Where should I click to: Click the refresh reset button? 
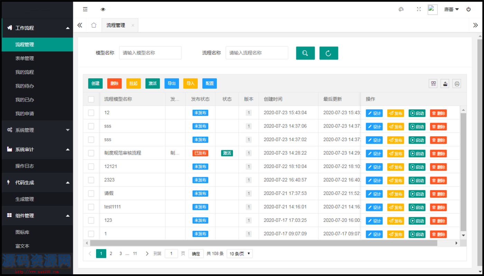[x=328, y=53]
